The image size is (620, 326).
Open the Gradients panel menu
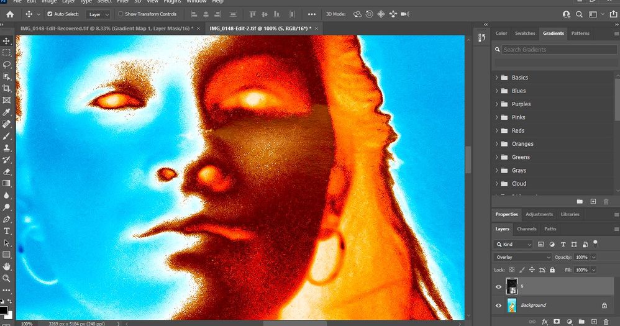point(616,34)
